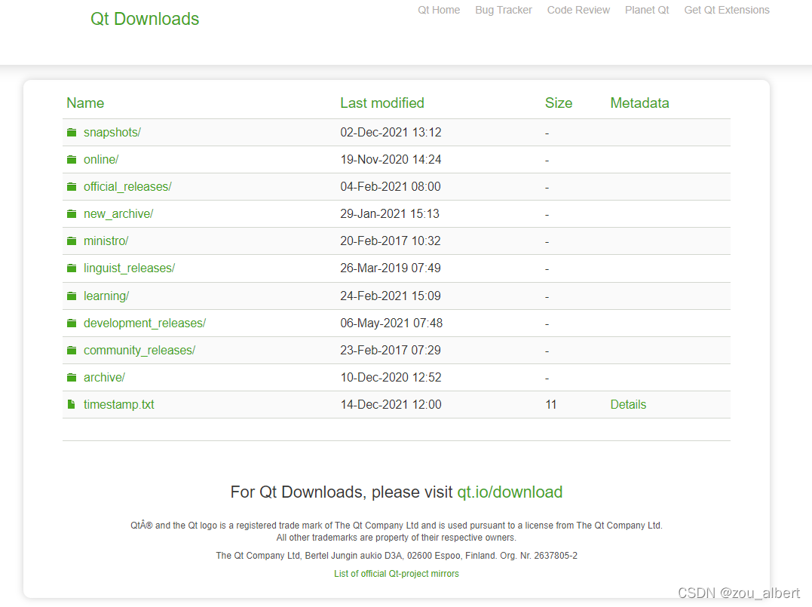Click date 06-May-2021 07:48
Image resolution: width=812 pixels, height=607 pixels.
click(x=391, y=323)
